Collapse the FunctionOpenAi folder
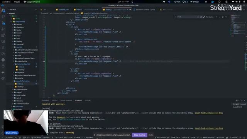The height and width of the screenshot is (139, 247). coord(24,64)
